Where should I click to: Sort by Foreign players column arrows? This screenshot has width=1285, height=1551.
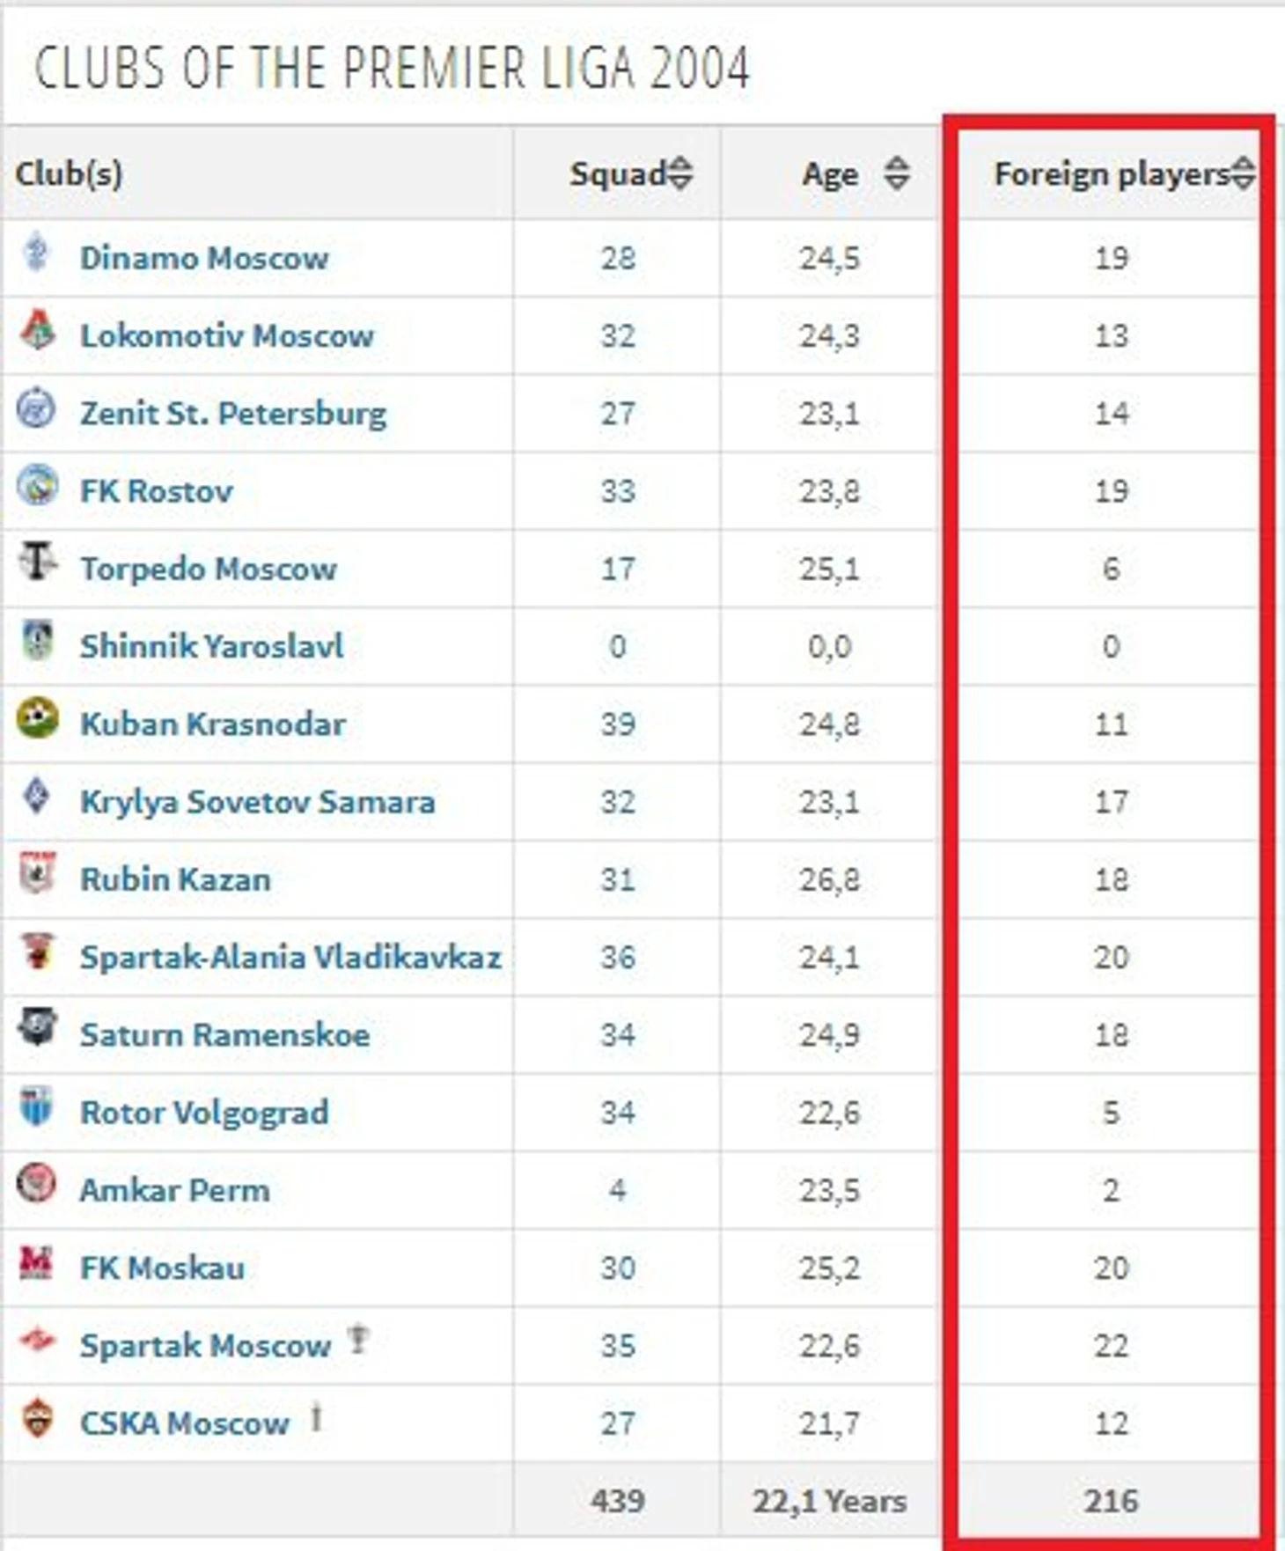(x=1242, y=173)
